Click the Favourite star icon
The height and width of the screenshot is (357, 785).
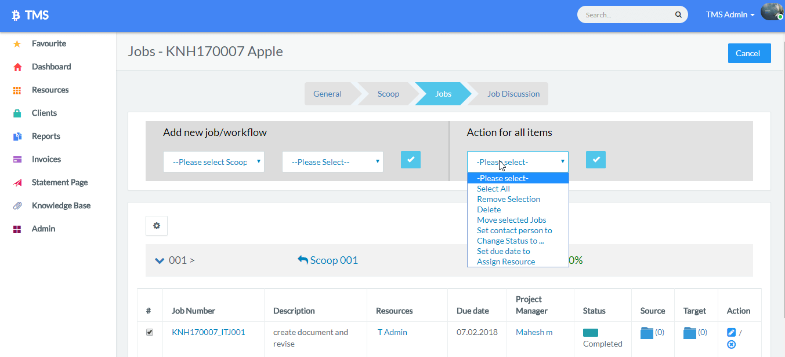17,44
